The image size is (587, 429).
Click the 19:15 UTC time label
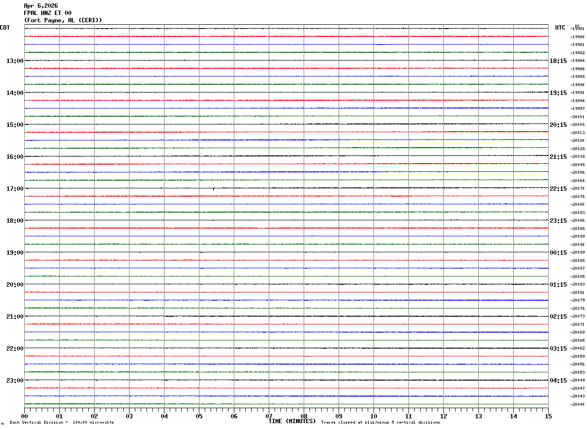click(x=558, y=93)
